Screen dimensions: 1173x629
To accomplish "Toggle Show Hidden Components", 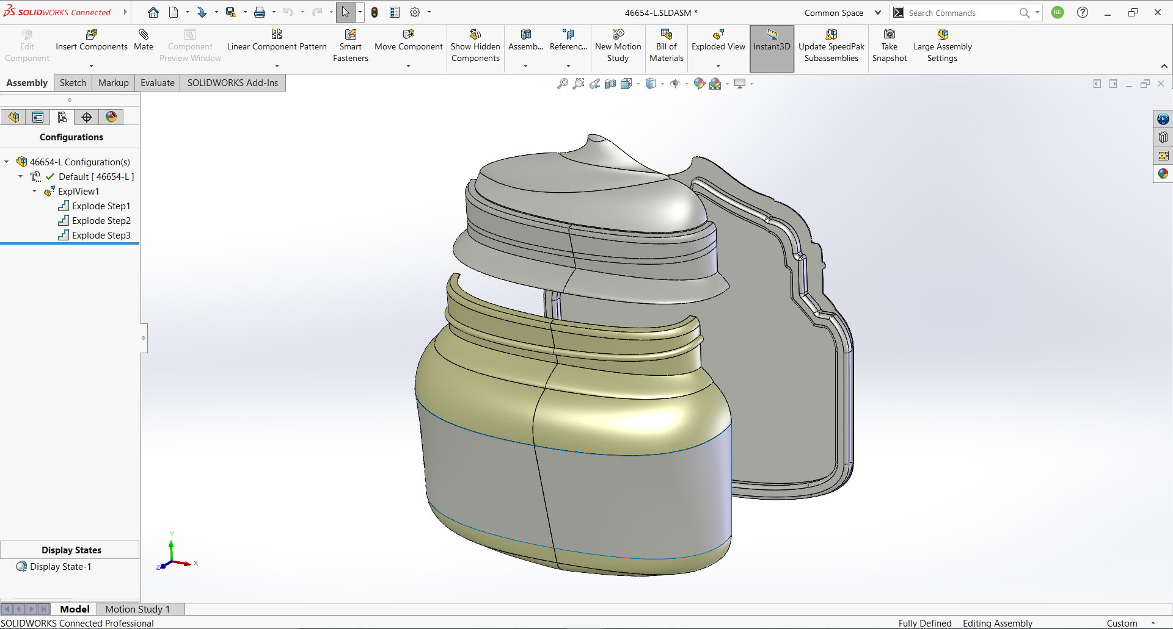I will point(475,46).
